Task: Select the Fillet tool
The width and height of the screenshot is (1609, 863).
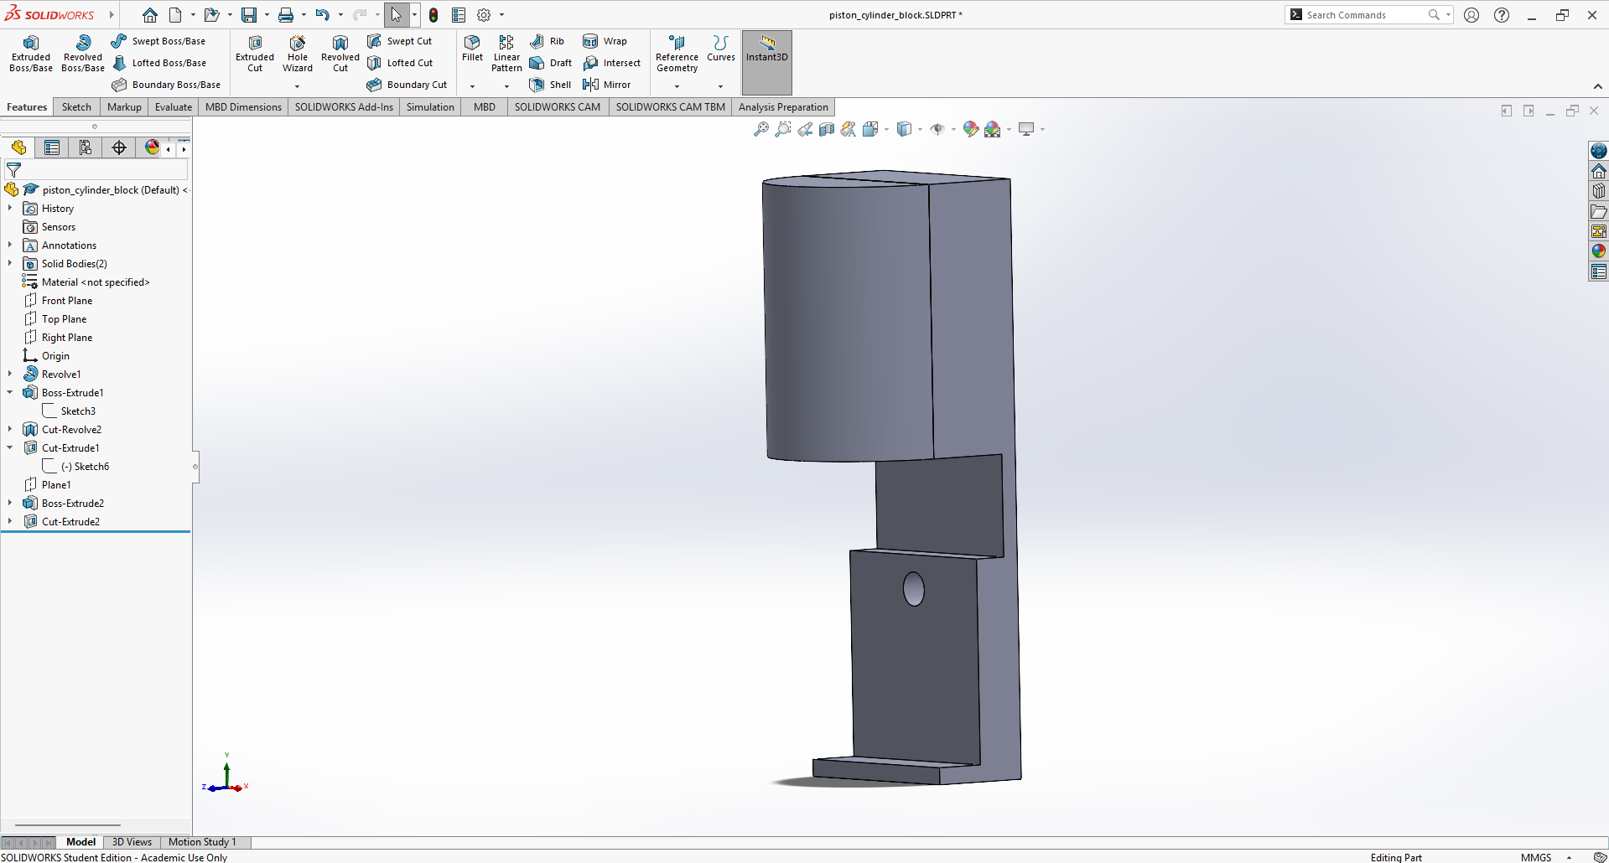Action: (x=472, y=49)
